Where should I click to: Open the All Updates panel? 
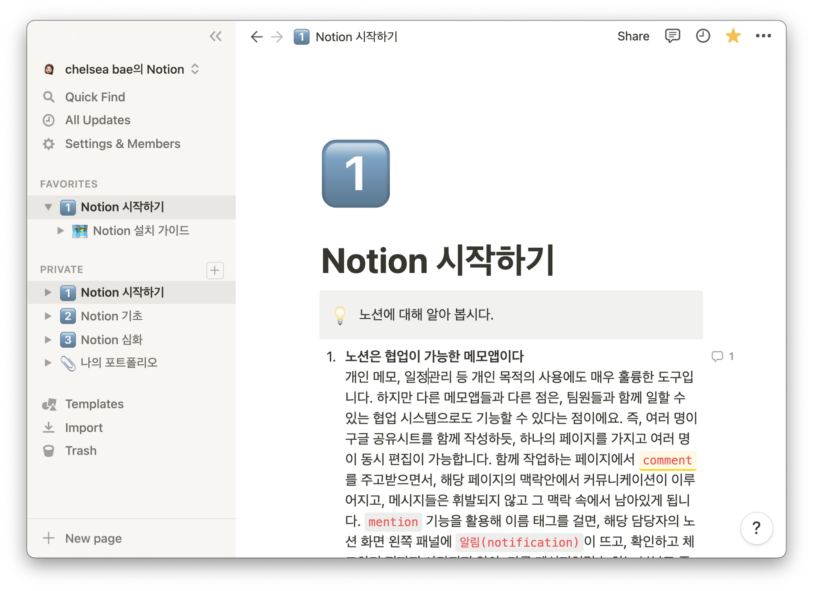tap(97, 120)
